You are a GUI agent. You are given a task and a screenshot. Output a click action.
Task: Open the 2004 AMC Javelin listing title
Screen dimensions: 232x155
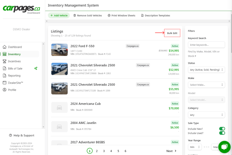tap(83, 123)
